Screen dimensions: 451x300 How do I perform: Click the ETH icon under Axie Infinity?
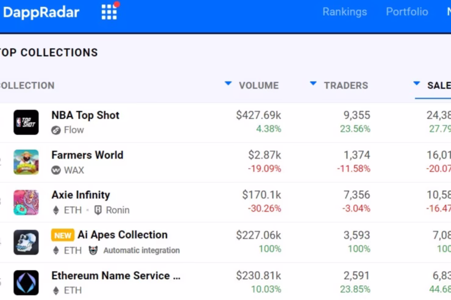click(x=56, y=210)
